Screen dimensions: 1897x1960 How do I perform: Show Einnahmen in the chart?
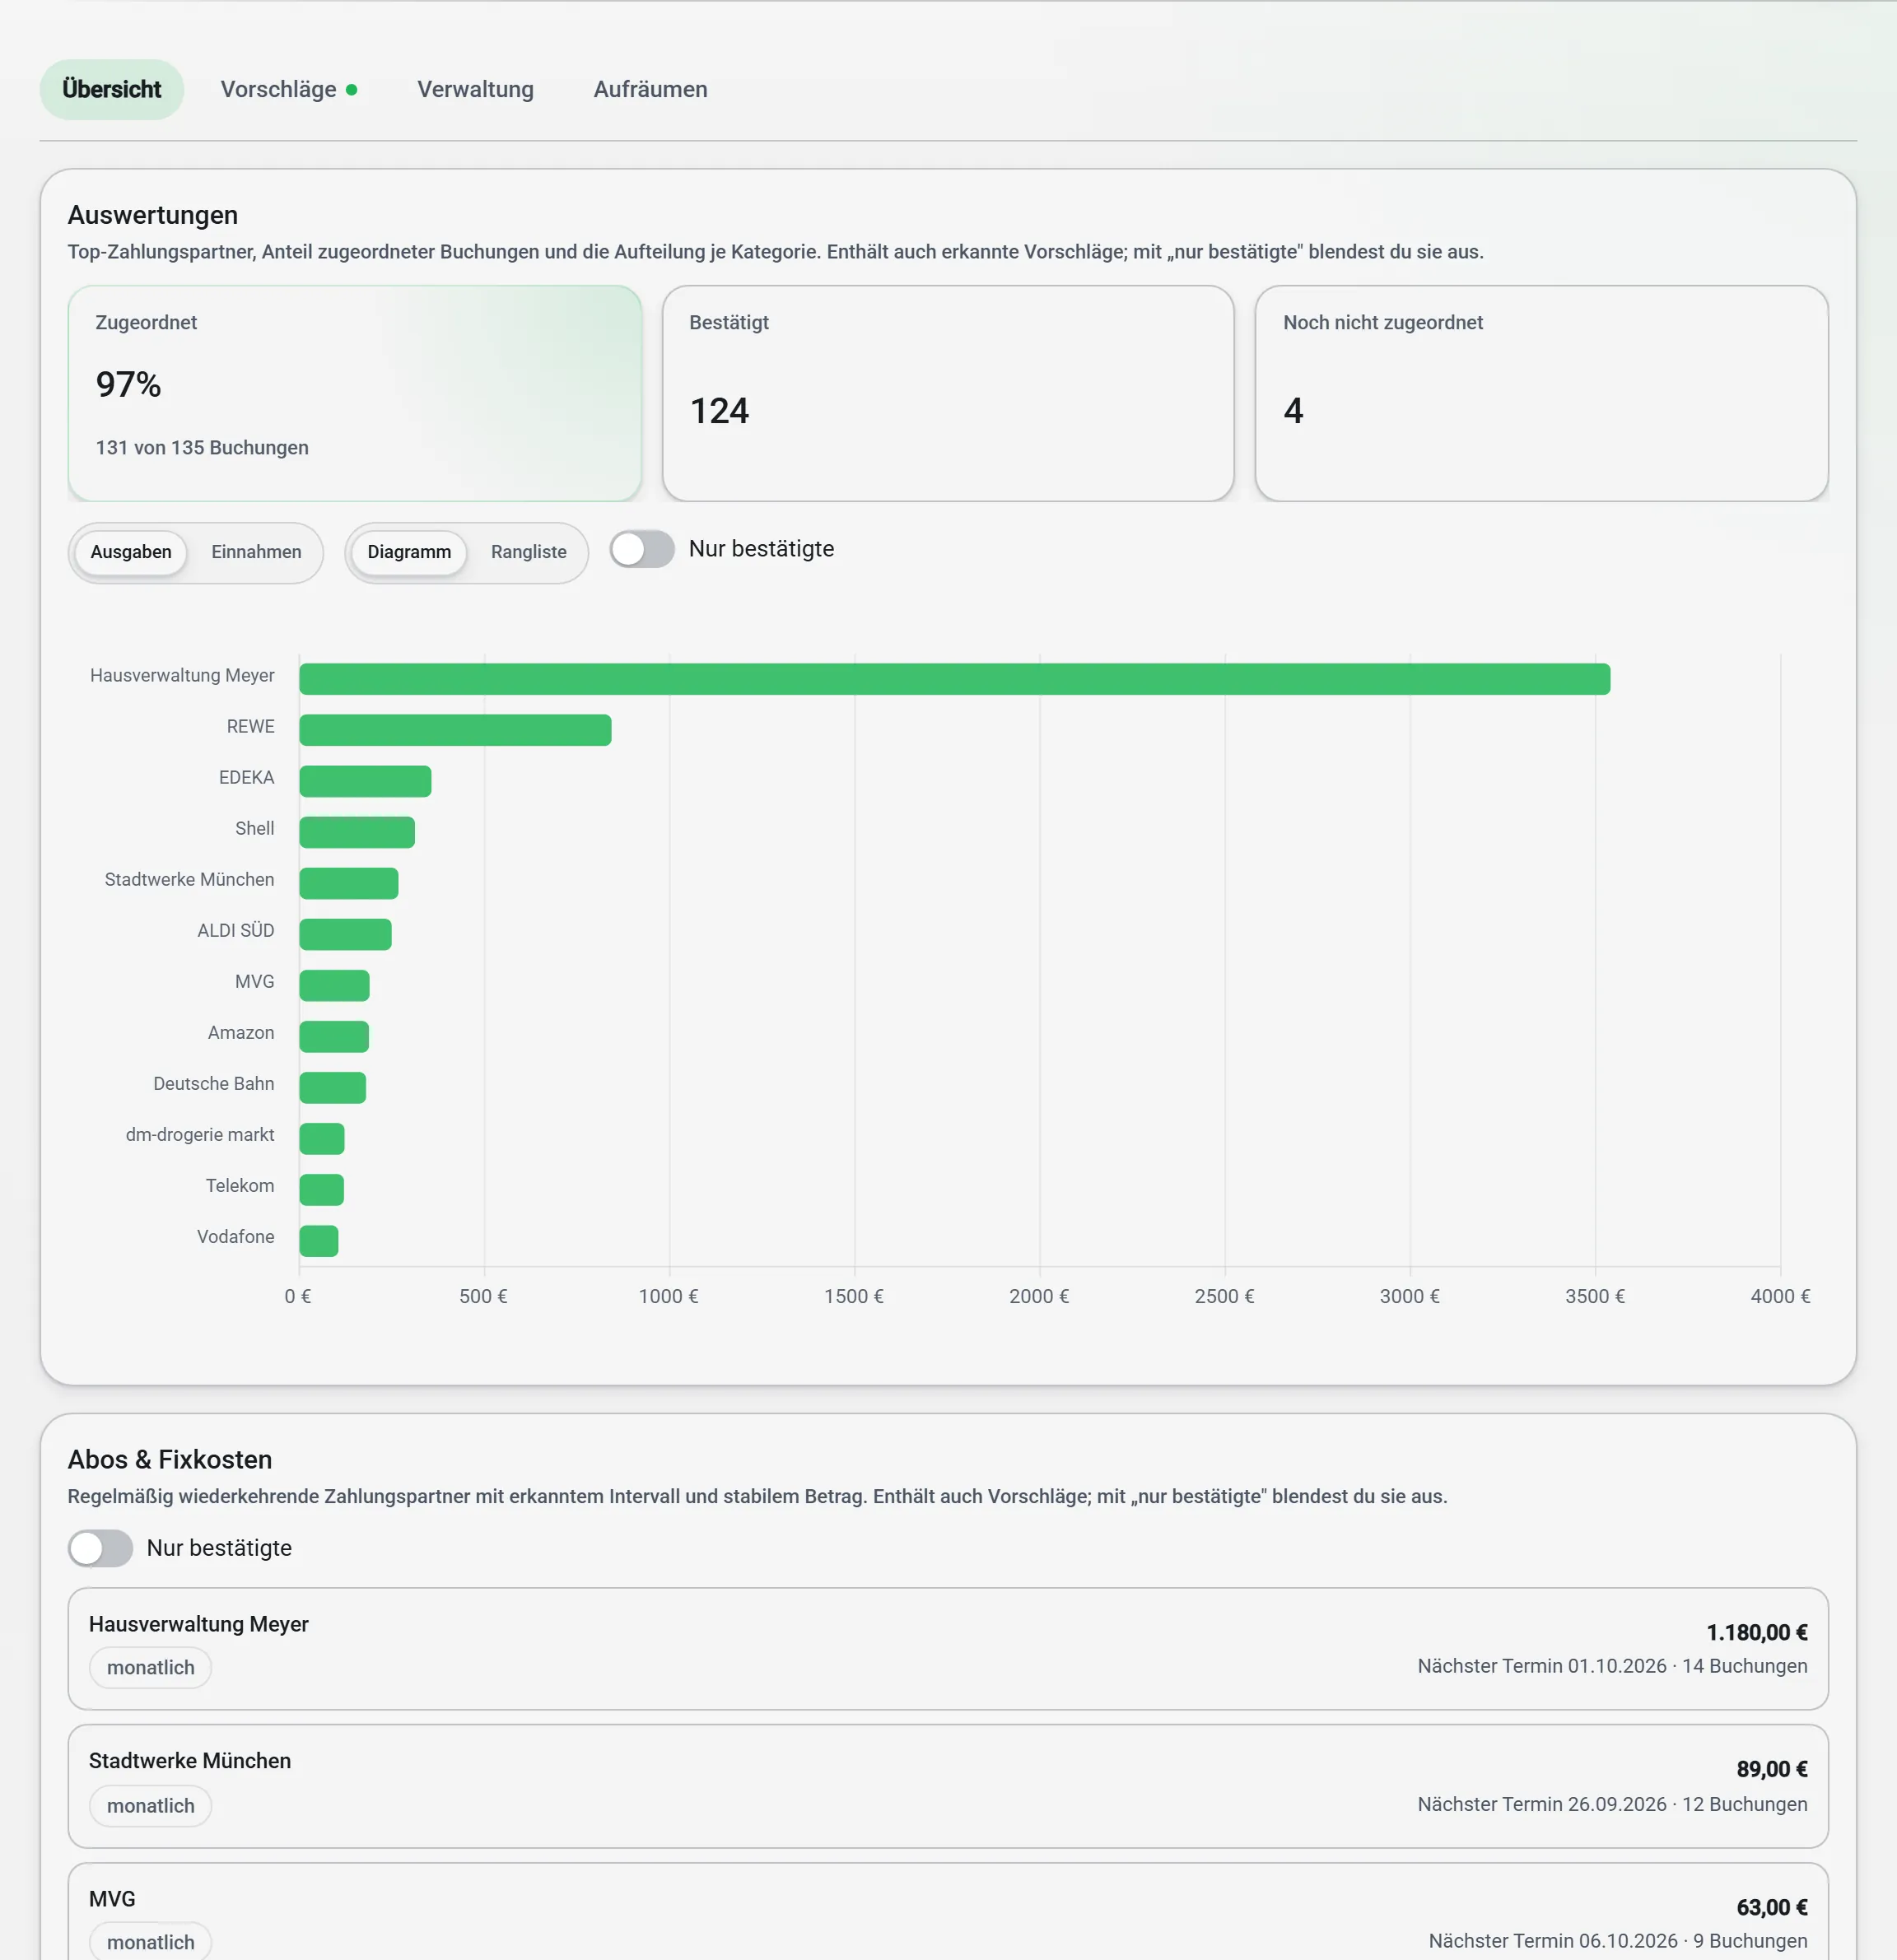click(x=256, y=552)
